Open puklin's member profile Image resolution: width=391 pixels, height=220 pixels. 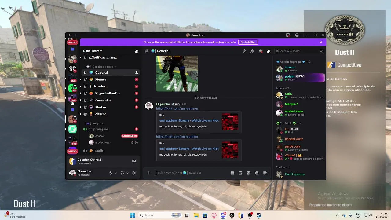(x=299, y=78)
